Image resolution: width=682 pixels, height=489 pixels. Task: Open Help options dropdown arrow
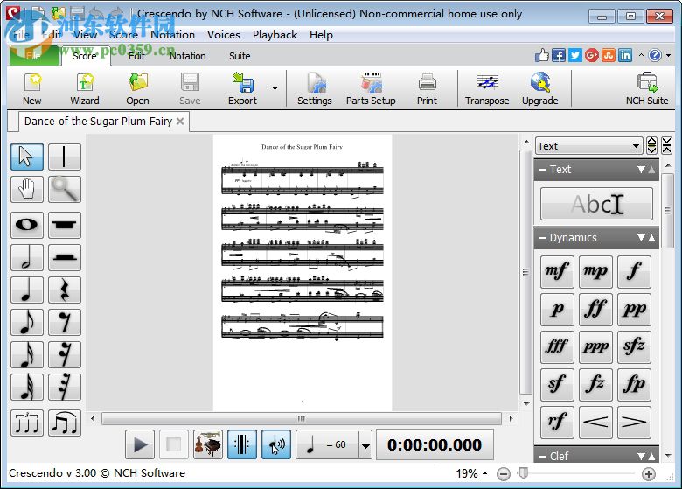669,56
